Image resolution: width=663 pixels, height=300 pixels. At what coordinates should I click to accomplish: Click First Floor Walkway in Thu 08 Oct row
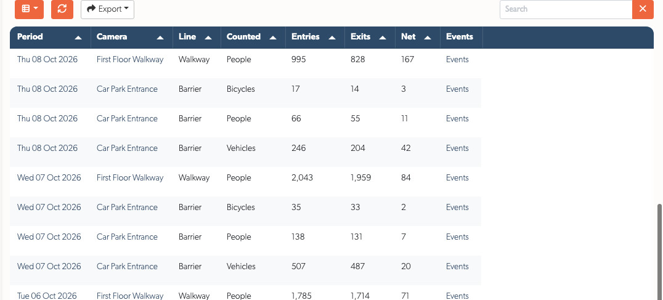click(x=130, y=60)
